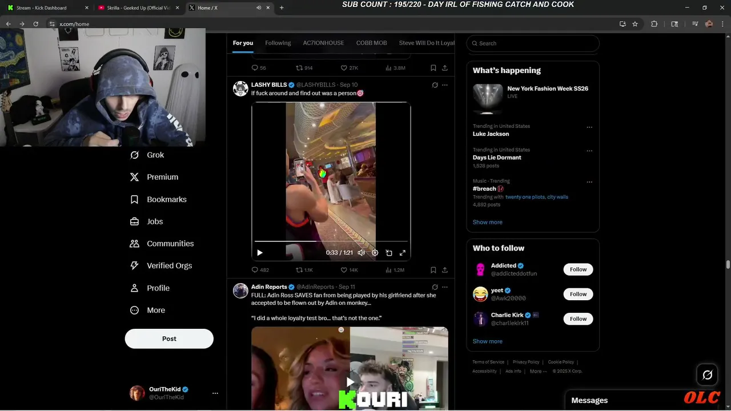Like the top post with 27K likes
Image resolution: width=731 pixels, height=411 pixels.
tap(349, 68)
